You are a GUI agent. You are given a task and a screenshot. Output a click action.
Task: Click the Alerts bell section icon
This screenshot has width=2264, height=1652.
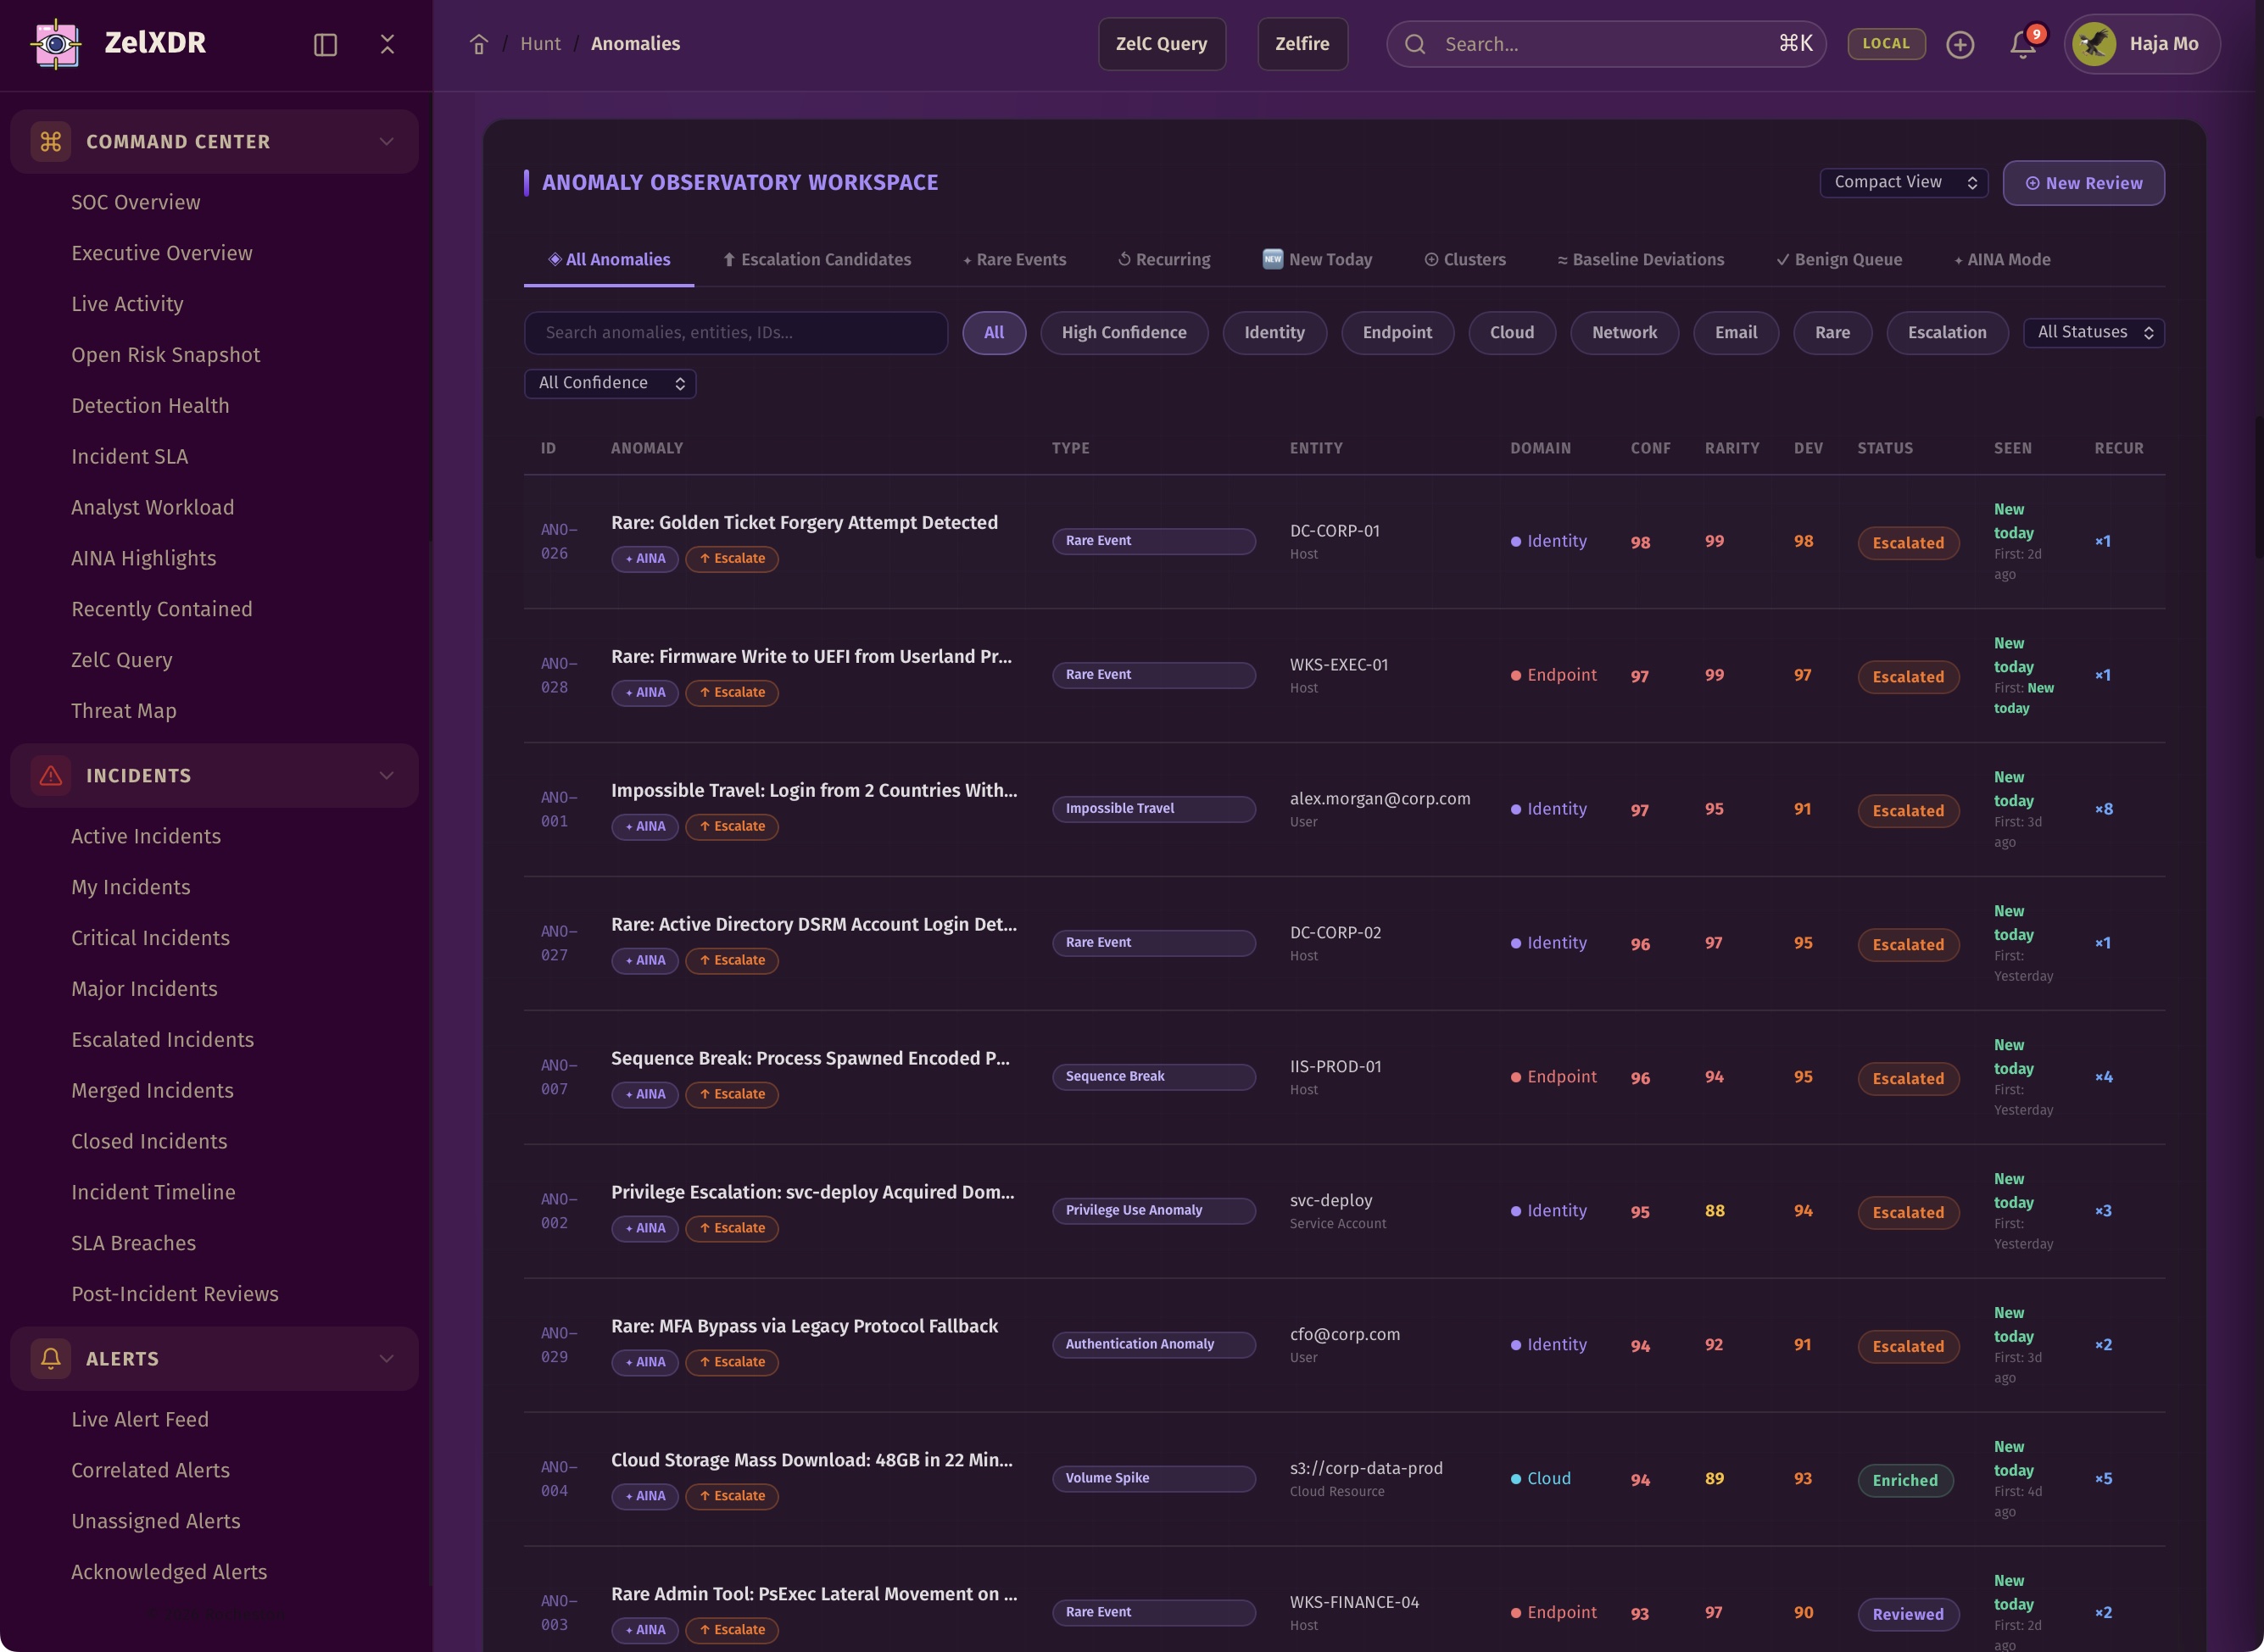tap(51, 1358)
